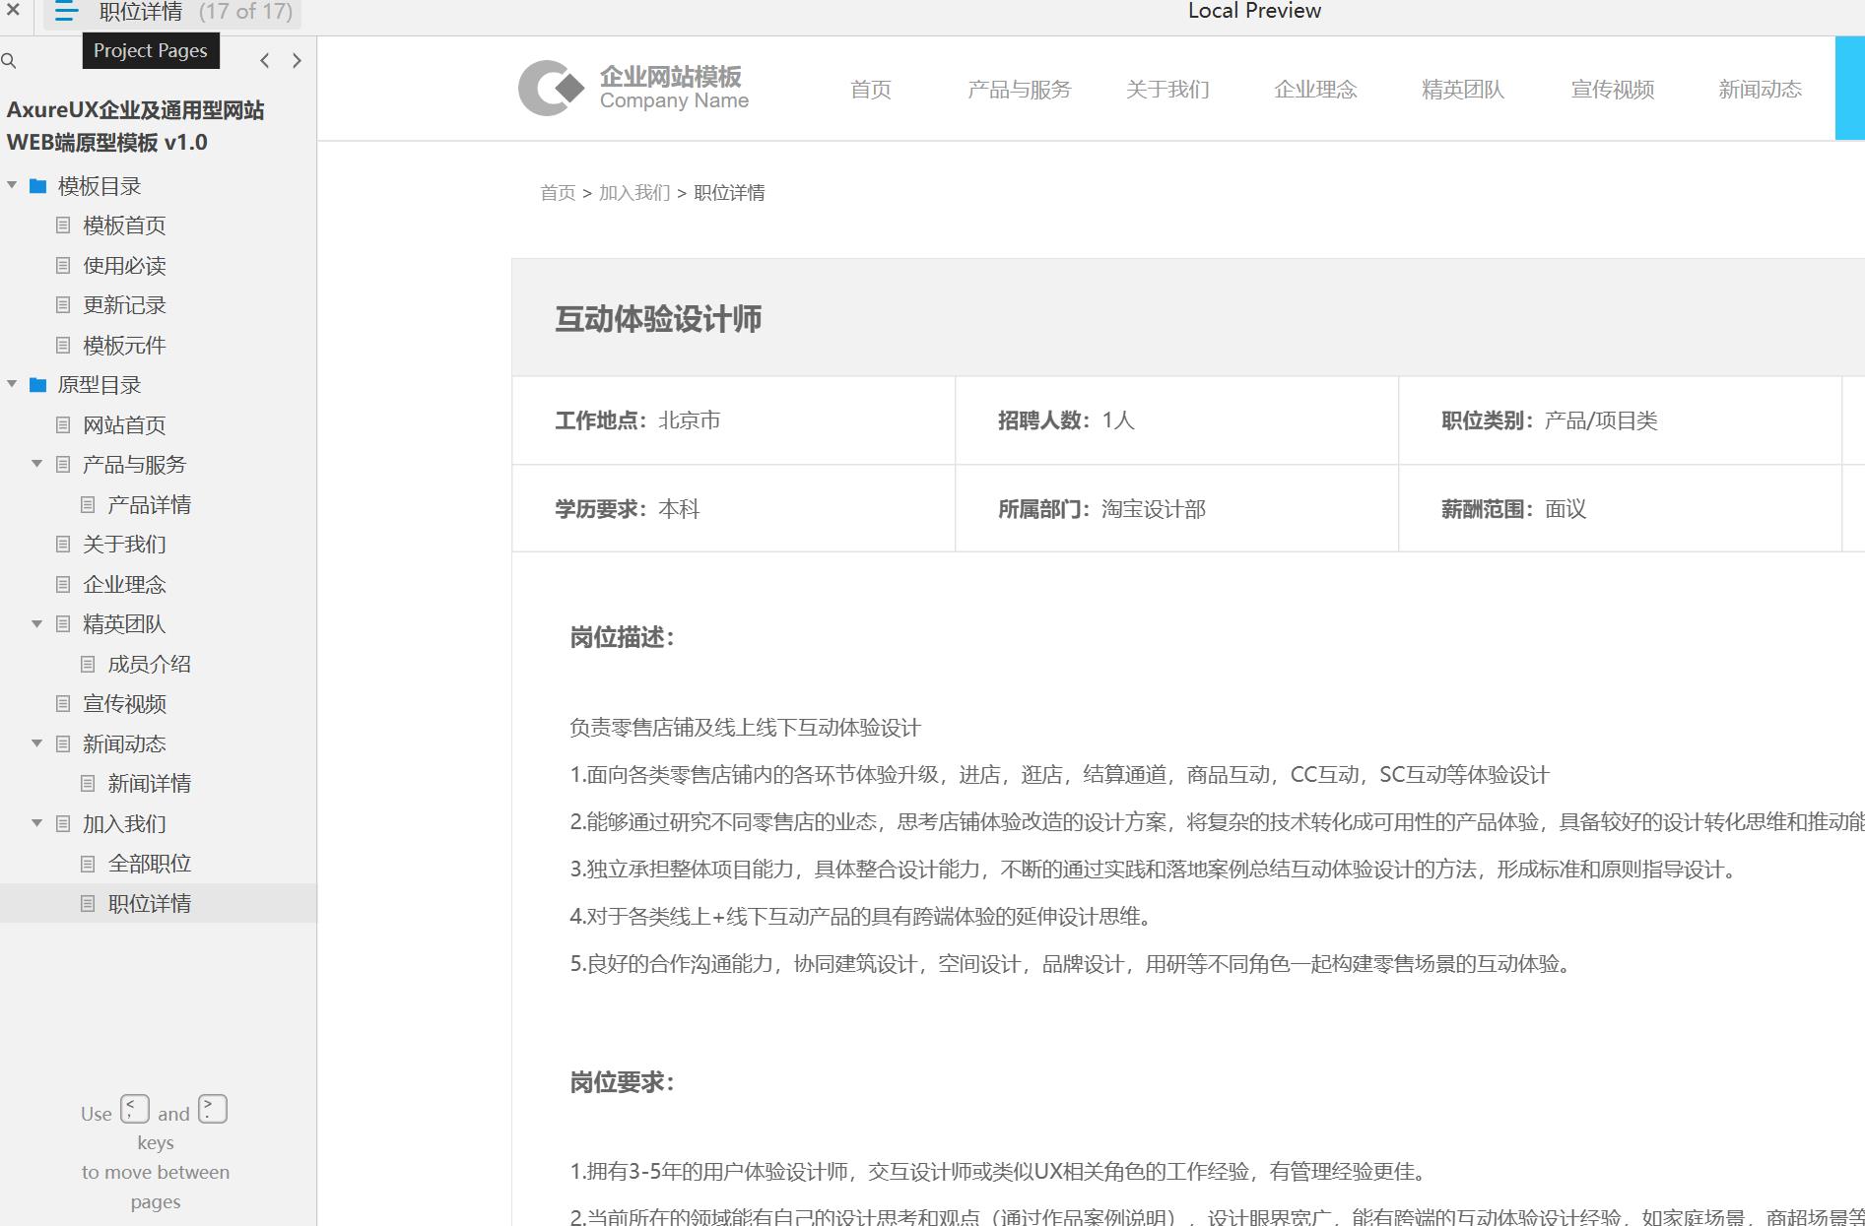Open the 新闻详情 page
Image resolution: width=1865 pixels, height=1226 pixels.
pos(149,784)
